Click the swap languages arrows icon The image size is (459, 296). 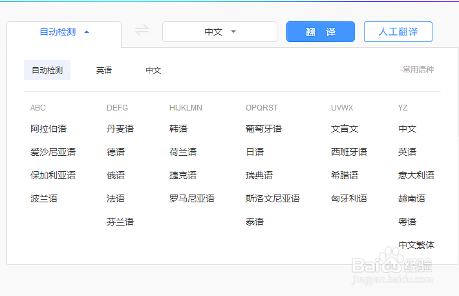[142, 30]
